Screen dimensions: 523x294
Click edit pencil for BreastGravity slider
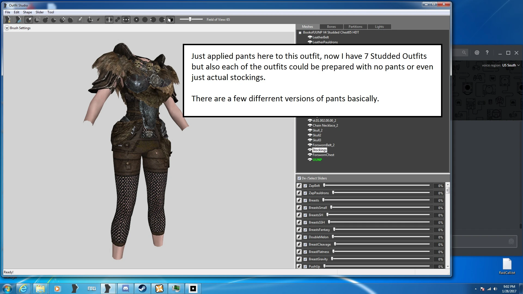pos(299,259)
